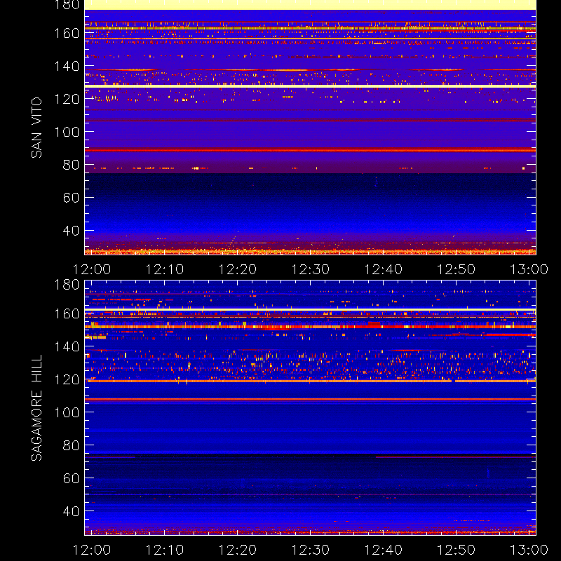The height and width of the screenshot is (561, 561).
Task: Select the 12:20 label under San Vito plot
Action: pos(238,269)
